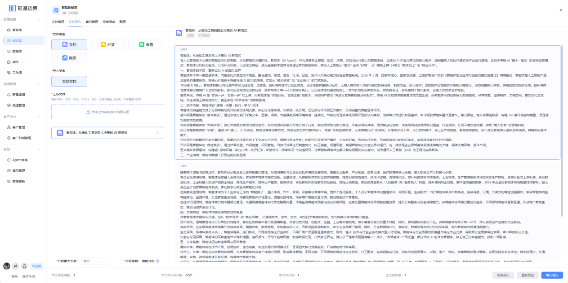Delete the uploaded 智能体 file with trash icon
Screen dimensions: 568x283
(157, 133)
